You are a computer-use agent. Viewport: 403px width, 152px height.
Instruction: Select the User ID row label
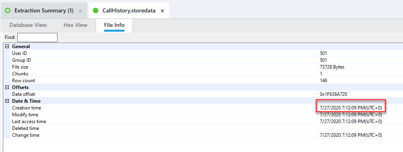19,53
